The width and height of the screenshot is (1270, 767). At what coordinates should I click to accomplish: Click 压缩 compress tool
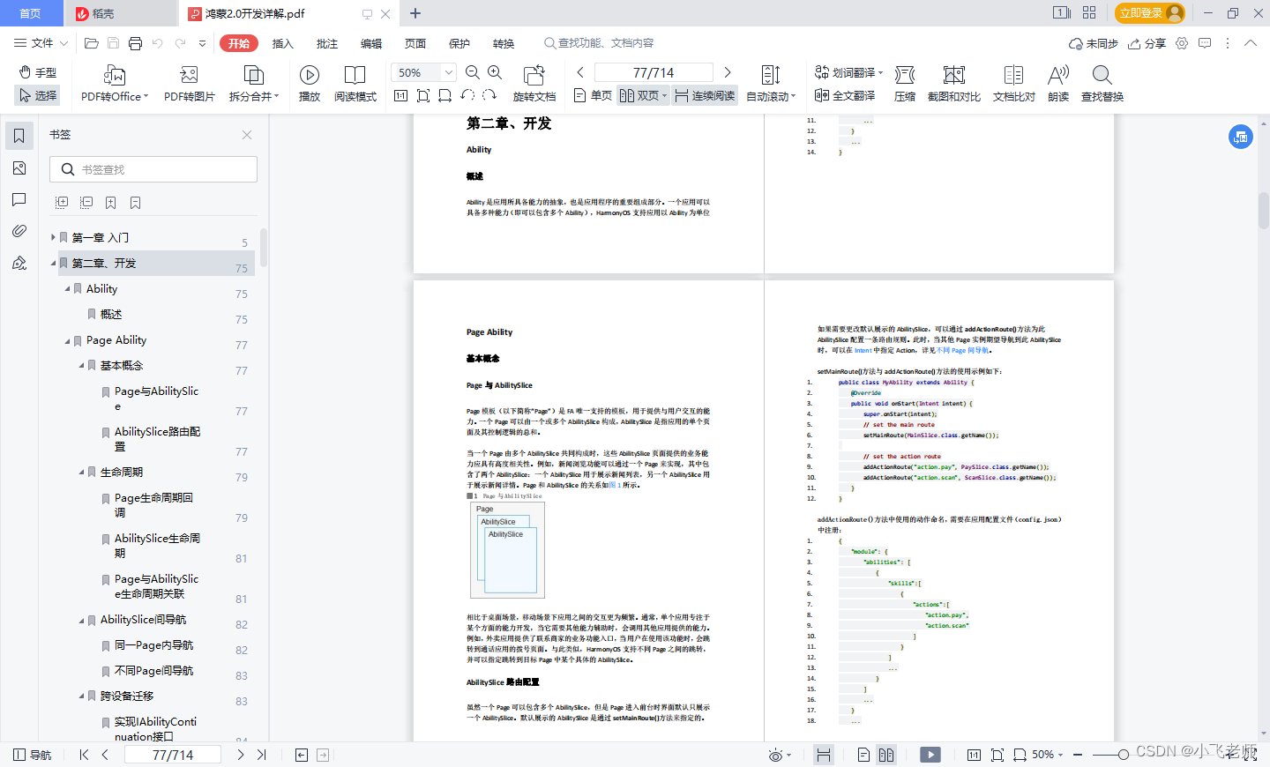(905, 85)
